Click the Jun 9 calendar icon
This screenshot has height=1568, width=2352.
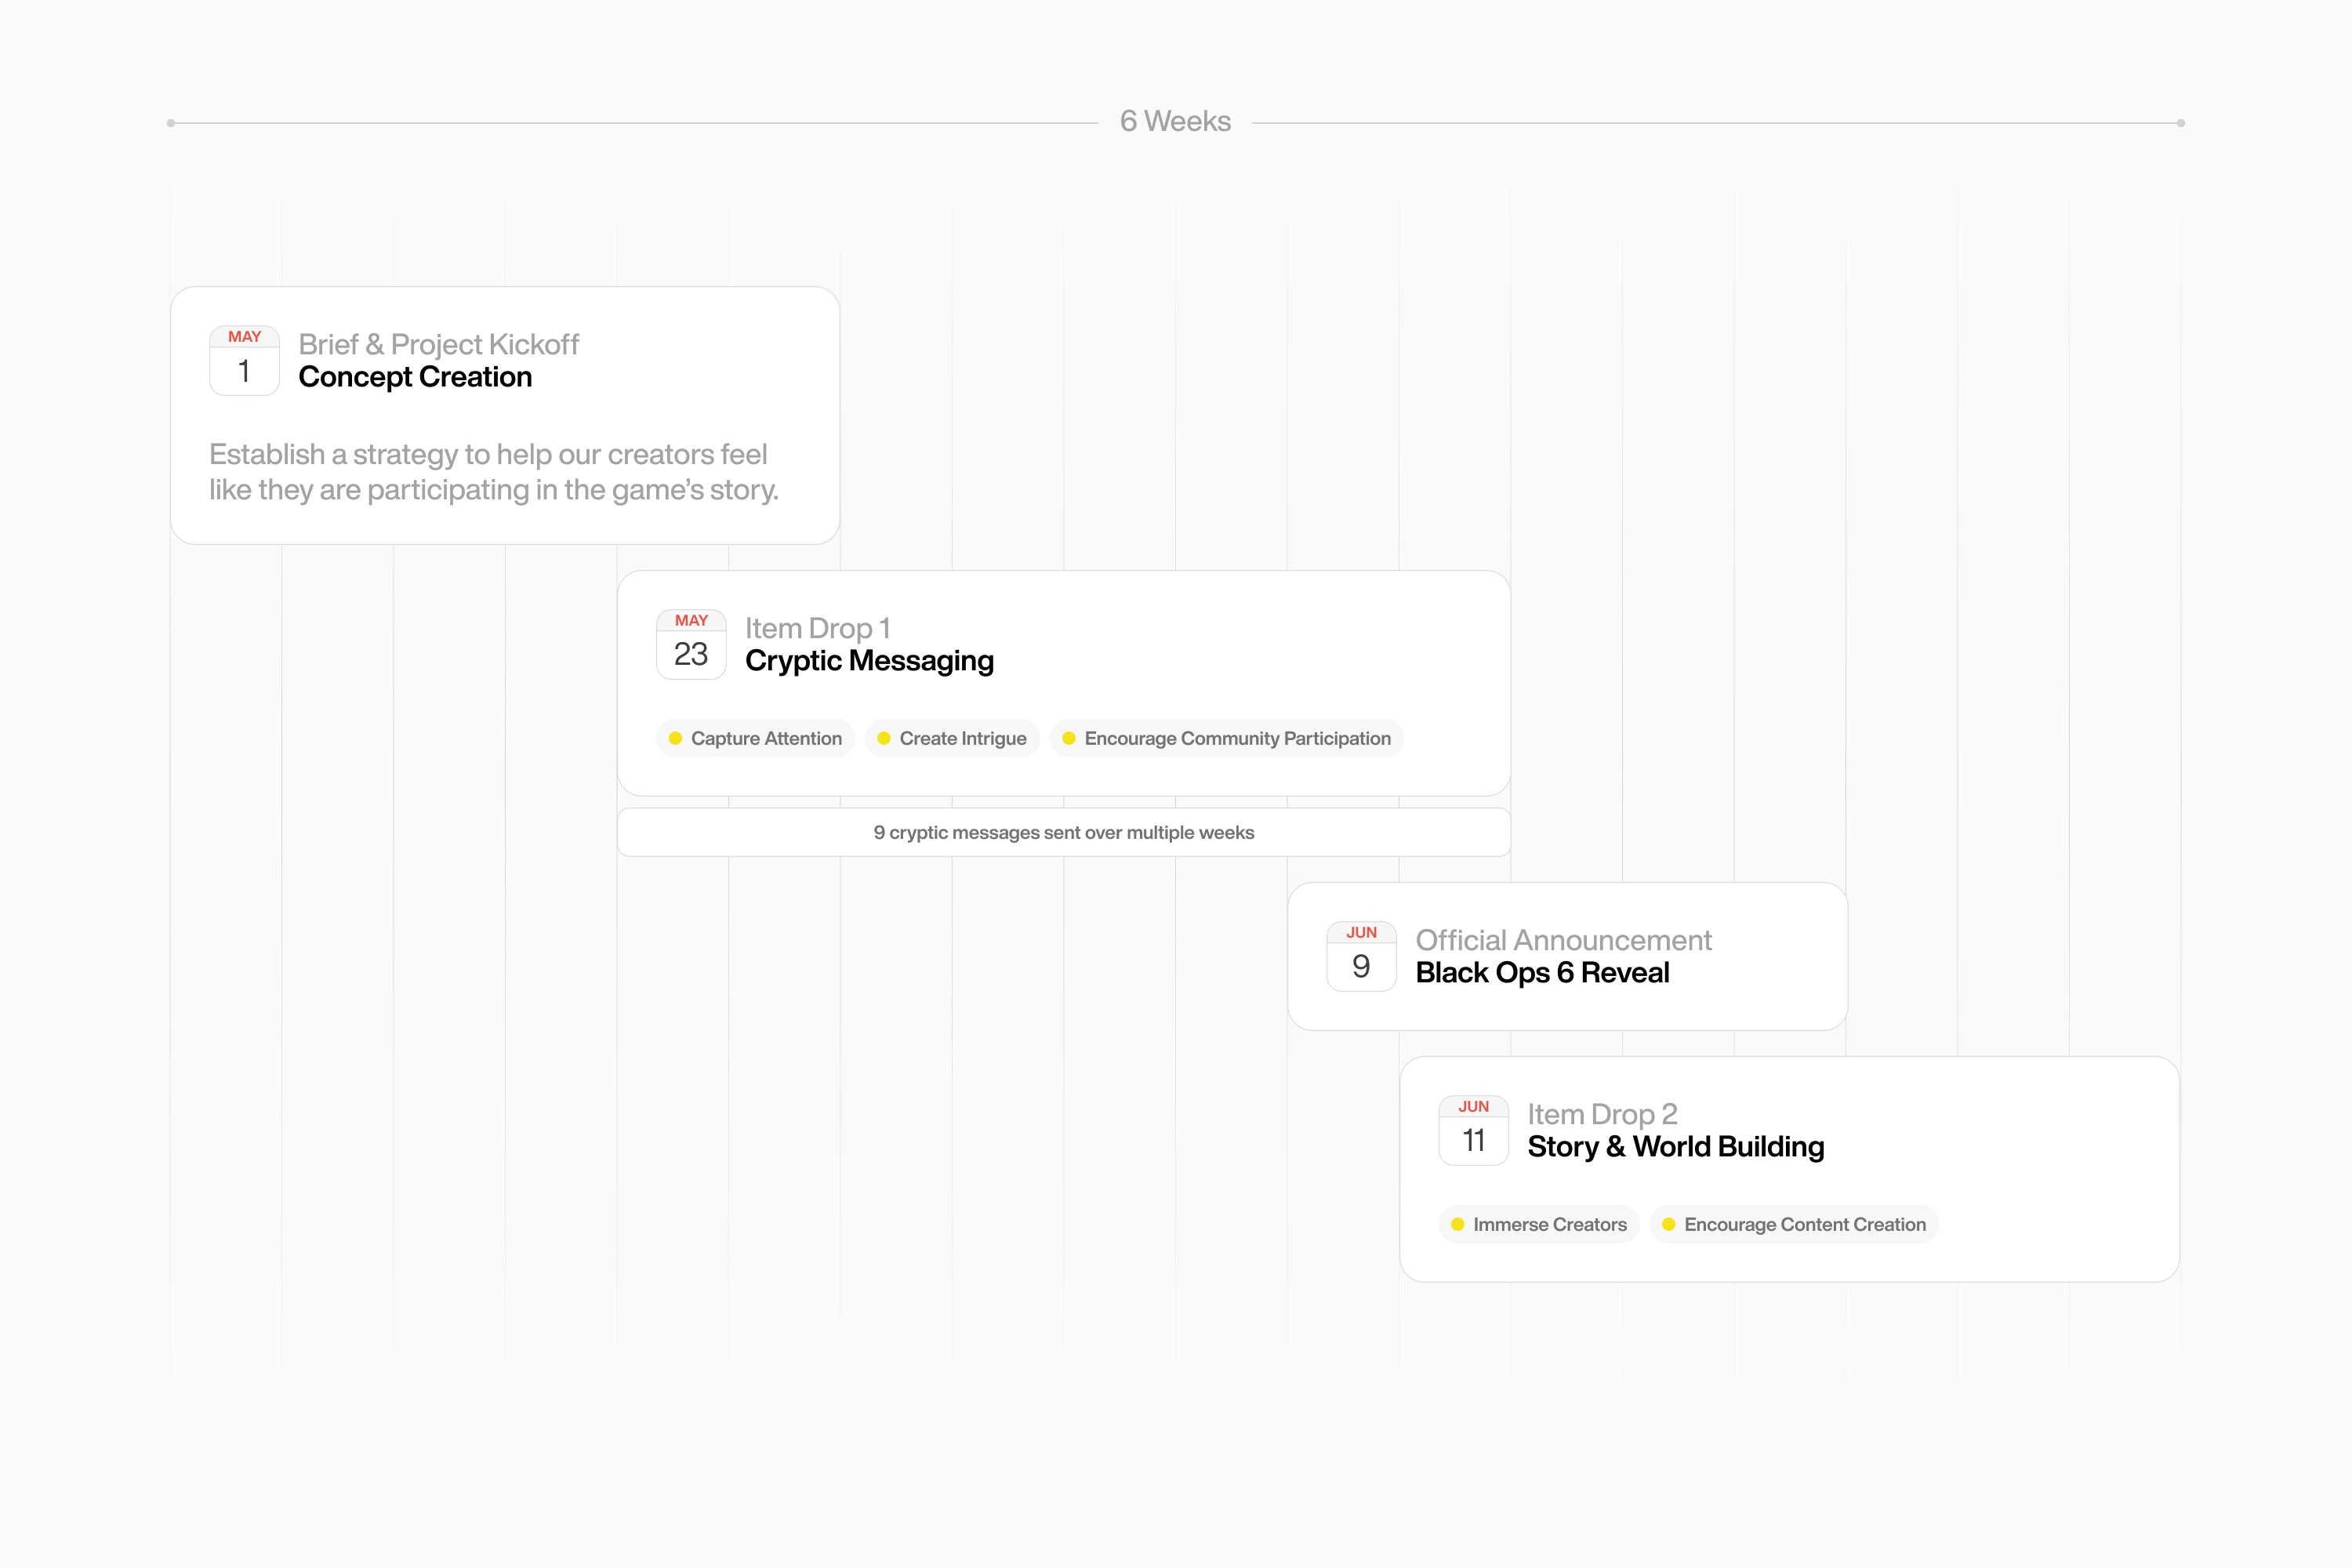click(x=1361, y=956)
